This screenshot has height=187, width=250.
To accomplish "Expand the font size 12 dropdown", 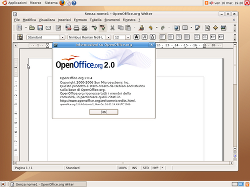I will (128, 37).
